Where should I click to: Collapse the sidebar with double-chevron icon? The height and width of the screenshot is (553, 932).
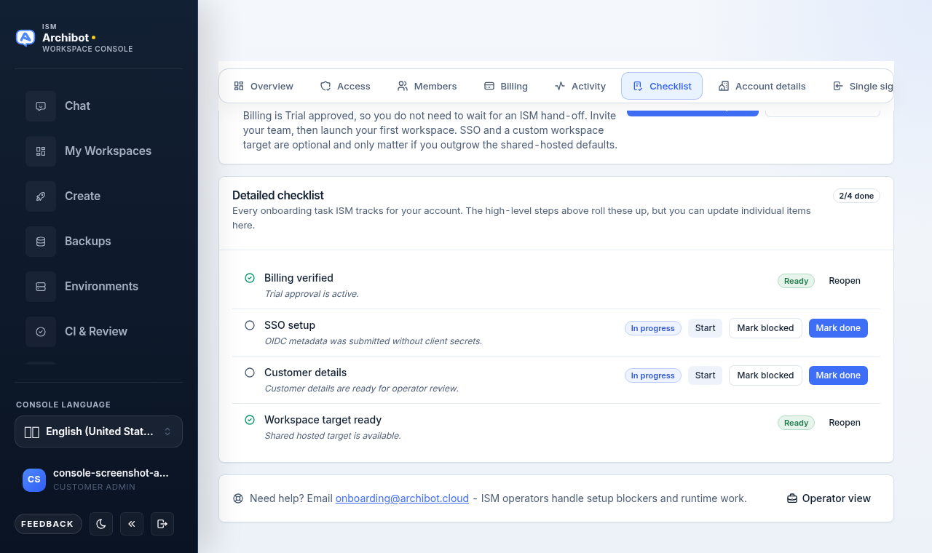pos(132,524)
